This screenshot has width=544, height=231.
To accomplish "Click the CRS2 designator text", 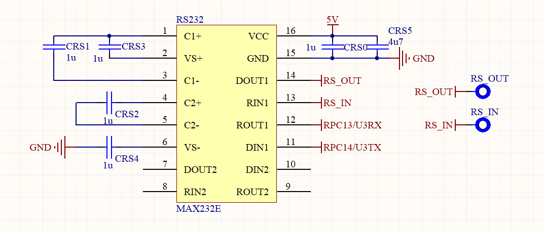I will [127, 114].
